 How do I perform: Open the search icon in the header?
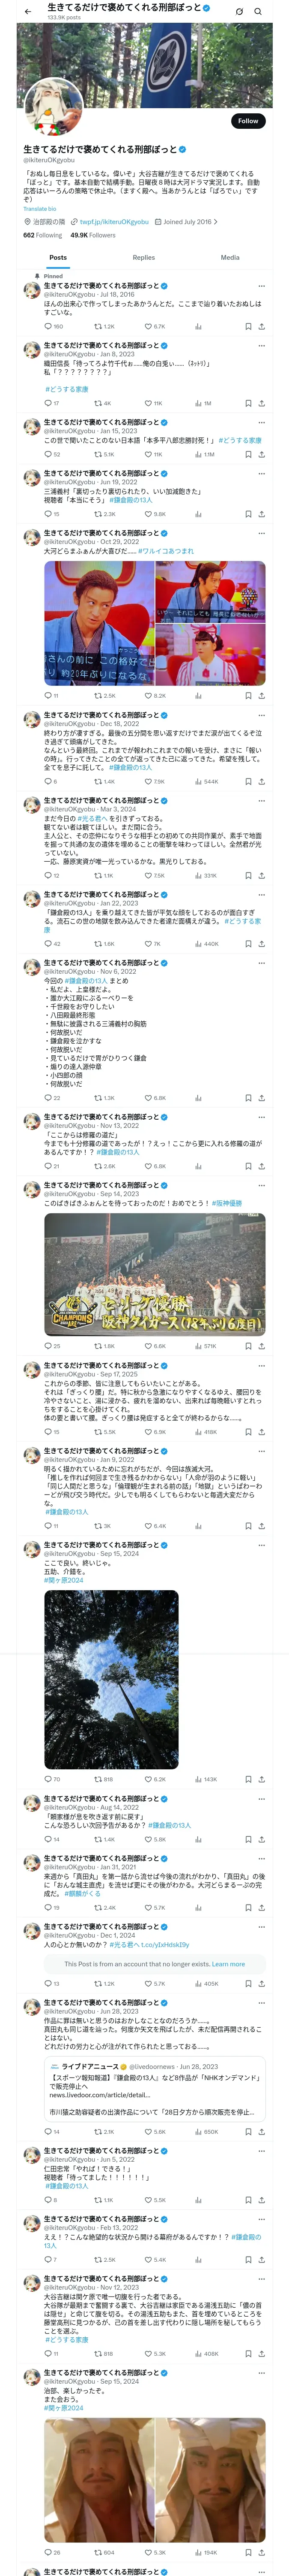257,12
